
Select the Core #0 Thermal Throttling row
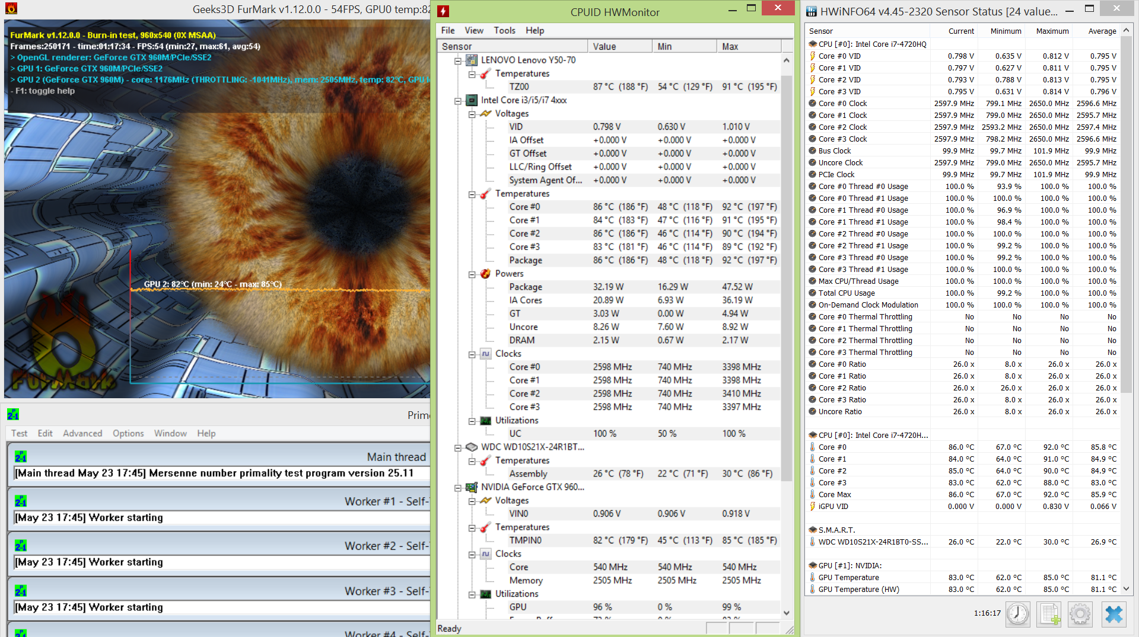point(963,316)
